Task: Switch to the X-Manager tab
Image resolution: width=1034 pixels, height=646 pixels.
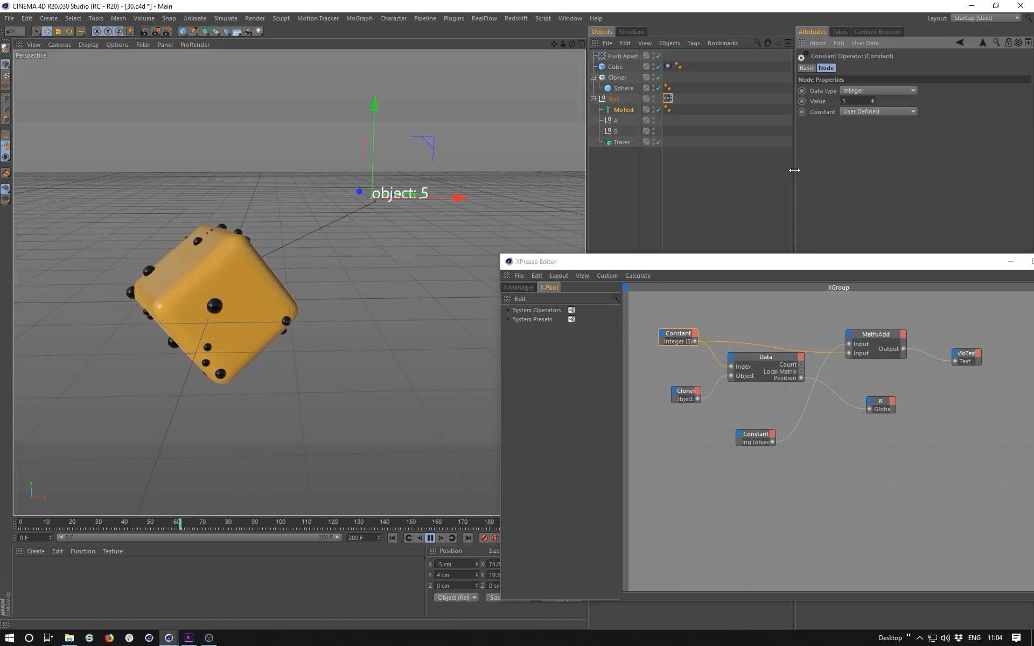Action: point(518,287)
